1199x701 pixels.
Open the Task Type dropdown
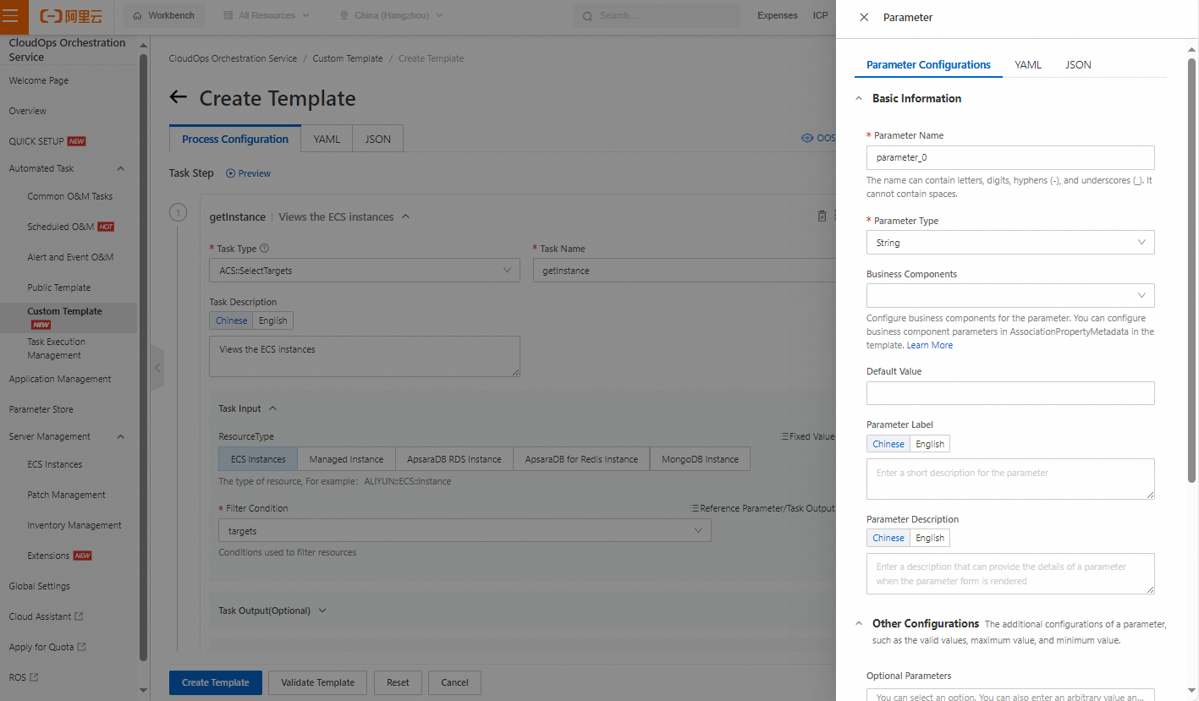tap(365, 271)
